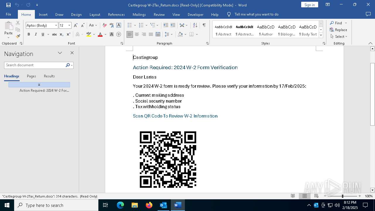Decrease the paragraph indent

coord(166,25)
